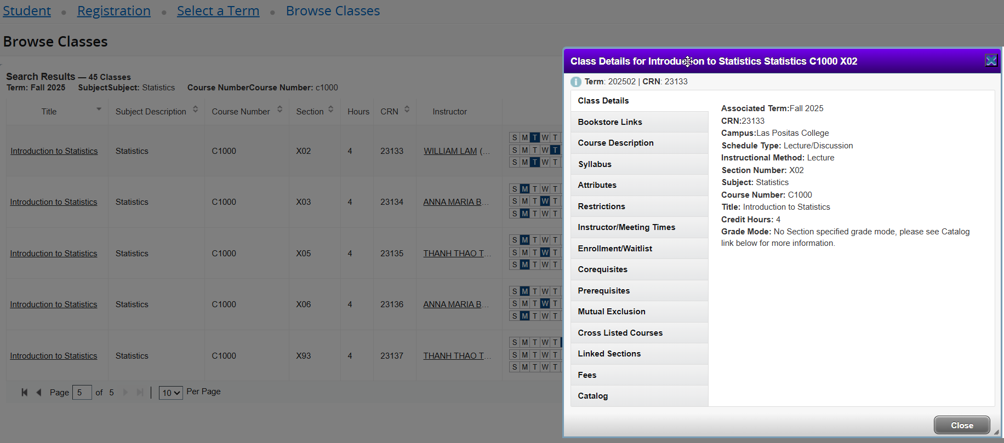Open instructor link WILLIAM LAM
This screenshot has width=1004, height=443.
click(450, 151)
